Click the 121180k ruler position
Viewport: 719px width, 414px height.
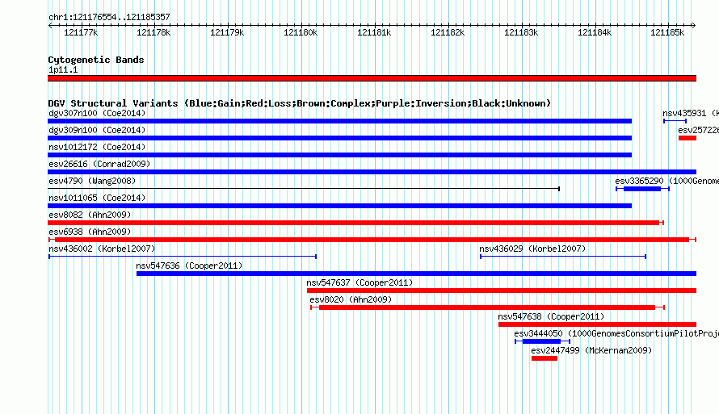[x=301, y=32]
